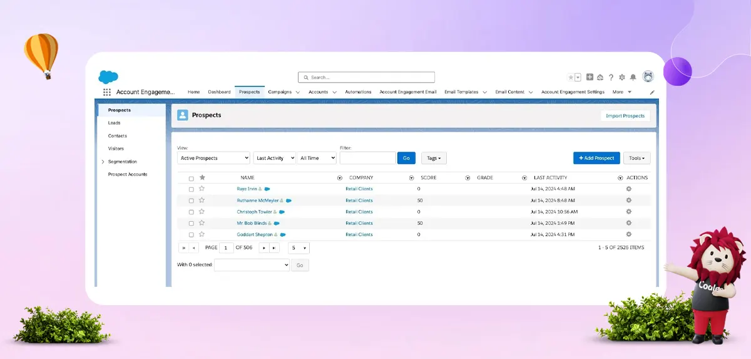This screenshot has width=751, height=359.
Task: Open the Active Prospects view dropdown
Action: point(213,158)
